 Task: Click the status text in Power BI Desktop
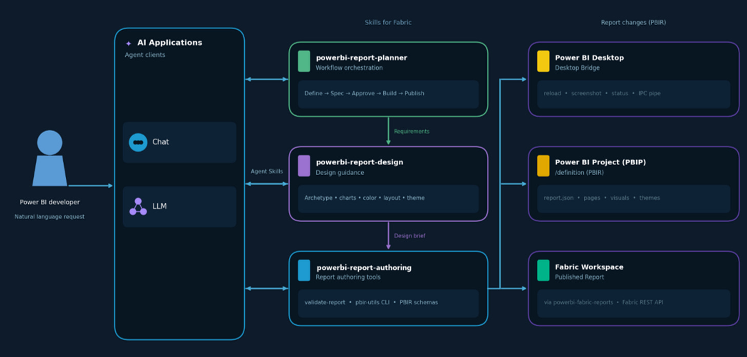coord(620,94)
